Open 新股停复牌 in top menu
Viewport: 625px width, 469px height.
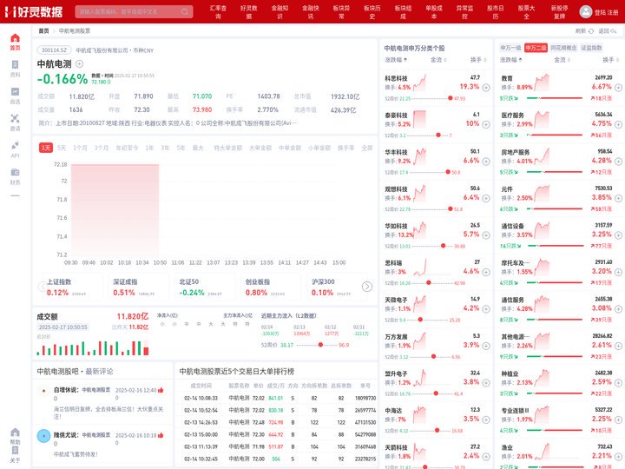(560, 12)
